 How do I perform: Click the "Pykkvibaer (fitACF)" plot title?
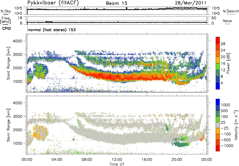click(x=53, y=3)
